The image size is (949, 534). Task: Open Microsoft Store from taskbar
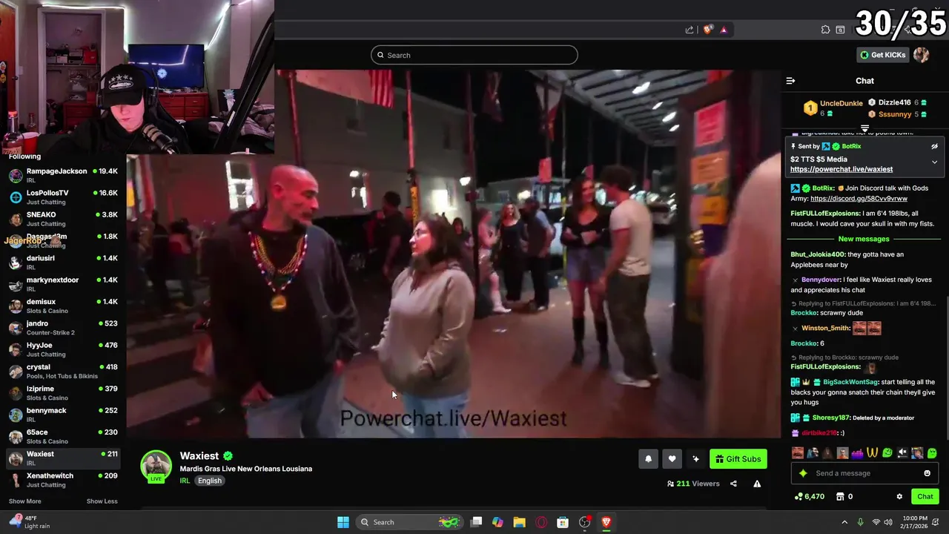pyautogui.click(x=563, y=522)
